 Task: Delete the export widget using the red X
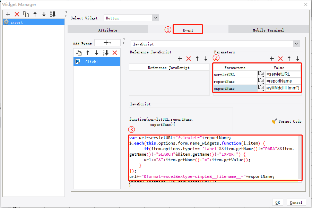[x=16, y=14]
